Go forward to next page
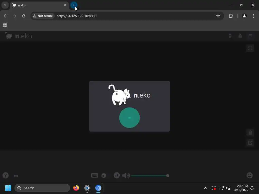The image size is (259, 194). pos(15,16)
